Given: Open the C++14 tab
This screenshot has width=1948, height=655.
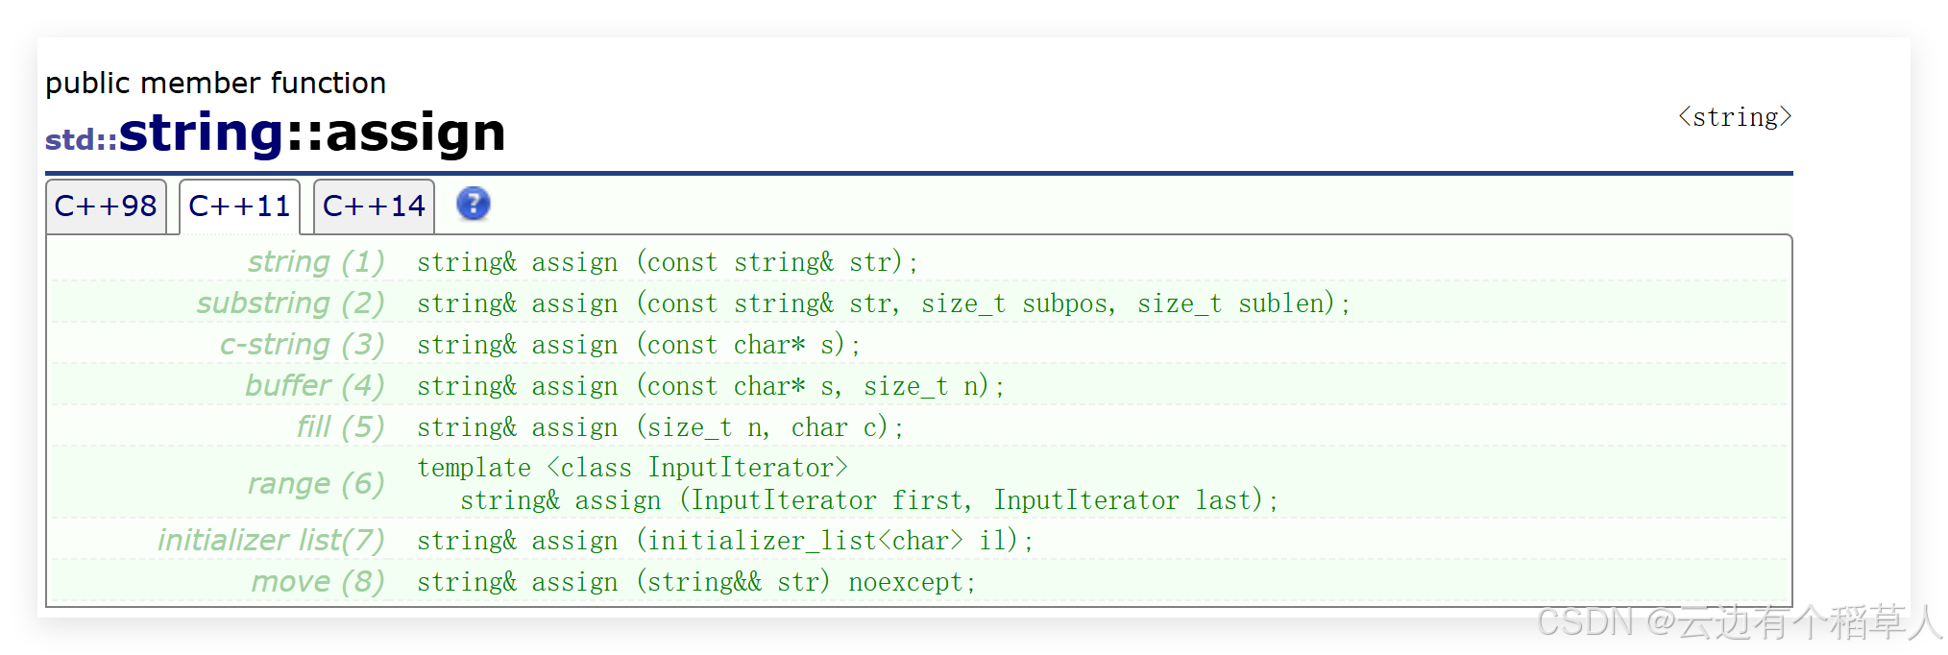Looking at the screenshot, I should point(374,206).
